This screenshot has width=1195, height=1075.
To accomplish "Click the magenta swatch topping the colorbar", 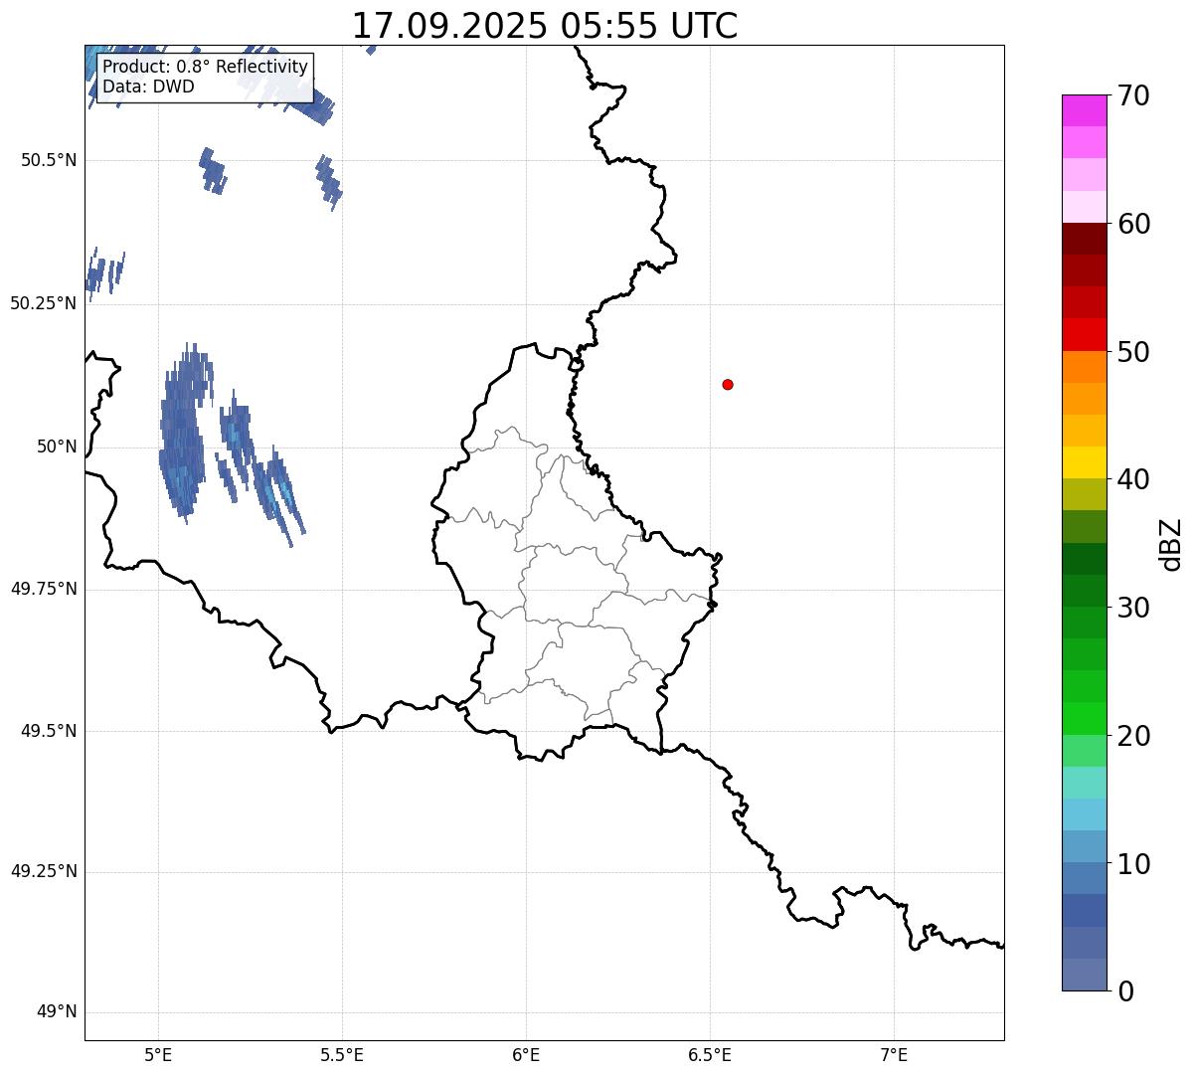I will 1085,110.
